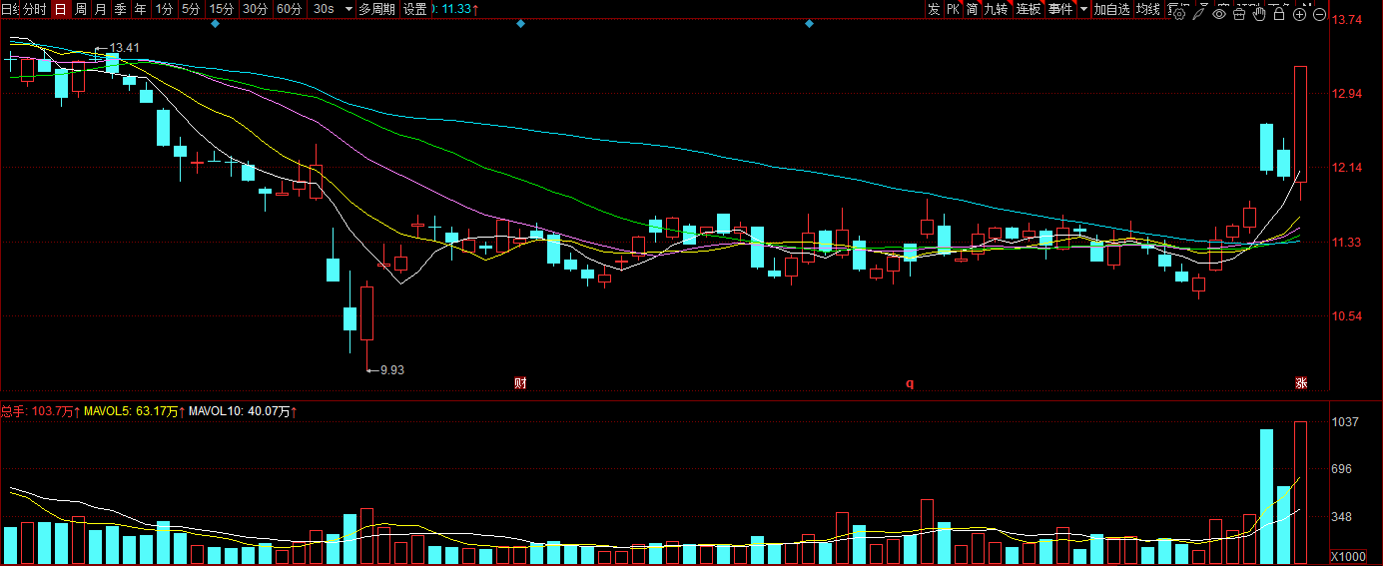Zoom out with the minus icon
The height and width of the screenshot is (566, 1383).
1319,14
